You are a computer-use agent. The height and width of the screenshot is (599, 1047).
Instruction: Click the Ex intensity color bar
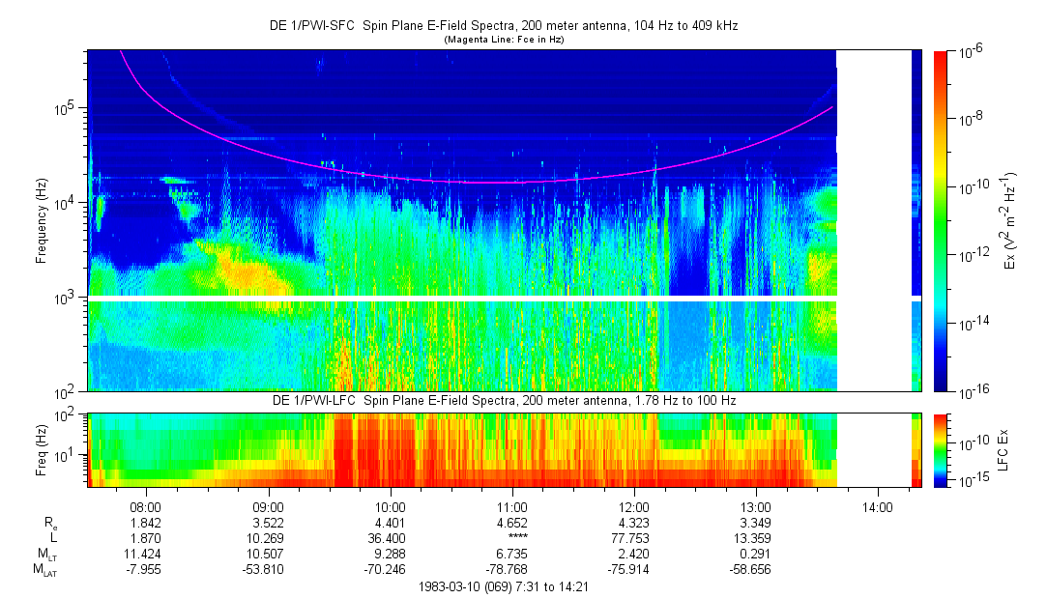[x=941, y=220]
